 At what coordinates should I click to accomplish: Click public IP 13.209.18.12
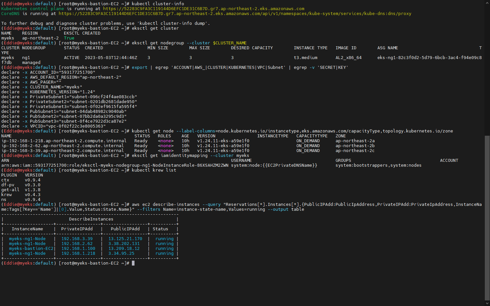coord(124,249)
